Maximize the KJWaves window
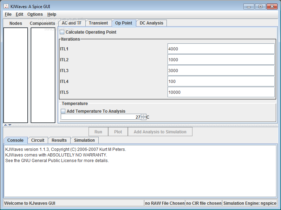Screen dimensions: 281x210 [260, 7]
